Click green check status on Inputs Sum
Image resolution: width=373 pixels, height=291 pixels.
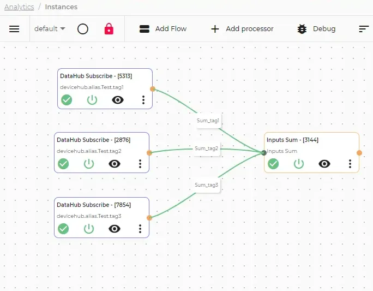tap(273, 164)
